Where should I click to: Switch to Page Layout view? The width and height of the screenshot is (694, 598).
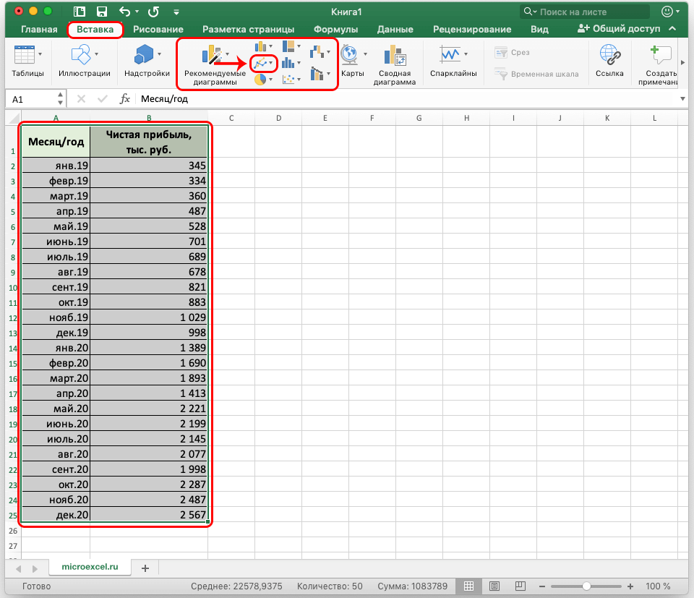click(494, 586)
